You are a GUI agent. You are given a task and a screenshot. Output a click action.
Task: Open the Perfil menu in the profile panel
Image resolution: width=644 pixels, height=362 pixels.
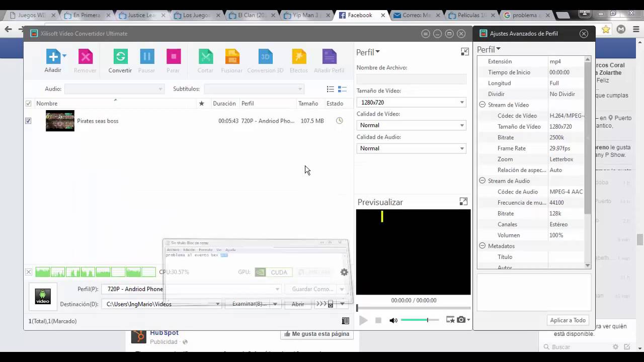point(368,52)
